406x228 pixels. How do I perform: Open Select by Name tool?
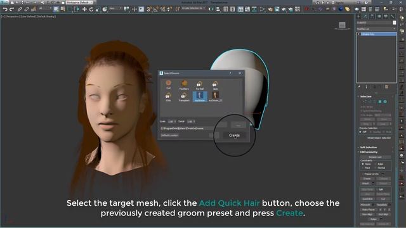[x=63, y=9]
